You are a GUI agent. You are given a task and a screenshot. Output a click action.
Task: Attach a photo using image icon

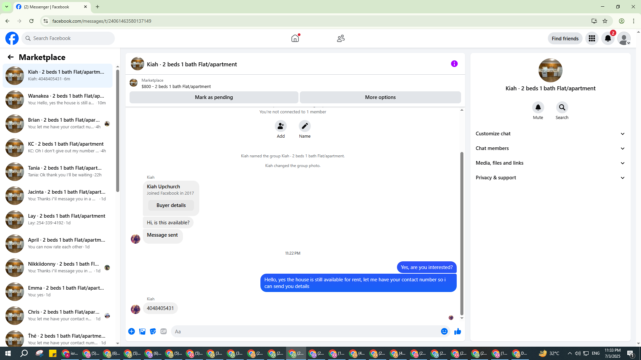coord(142,331)
